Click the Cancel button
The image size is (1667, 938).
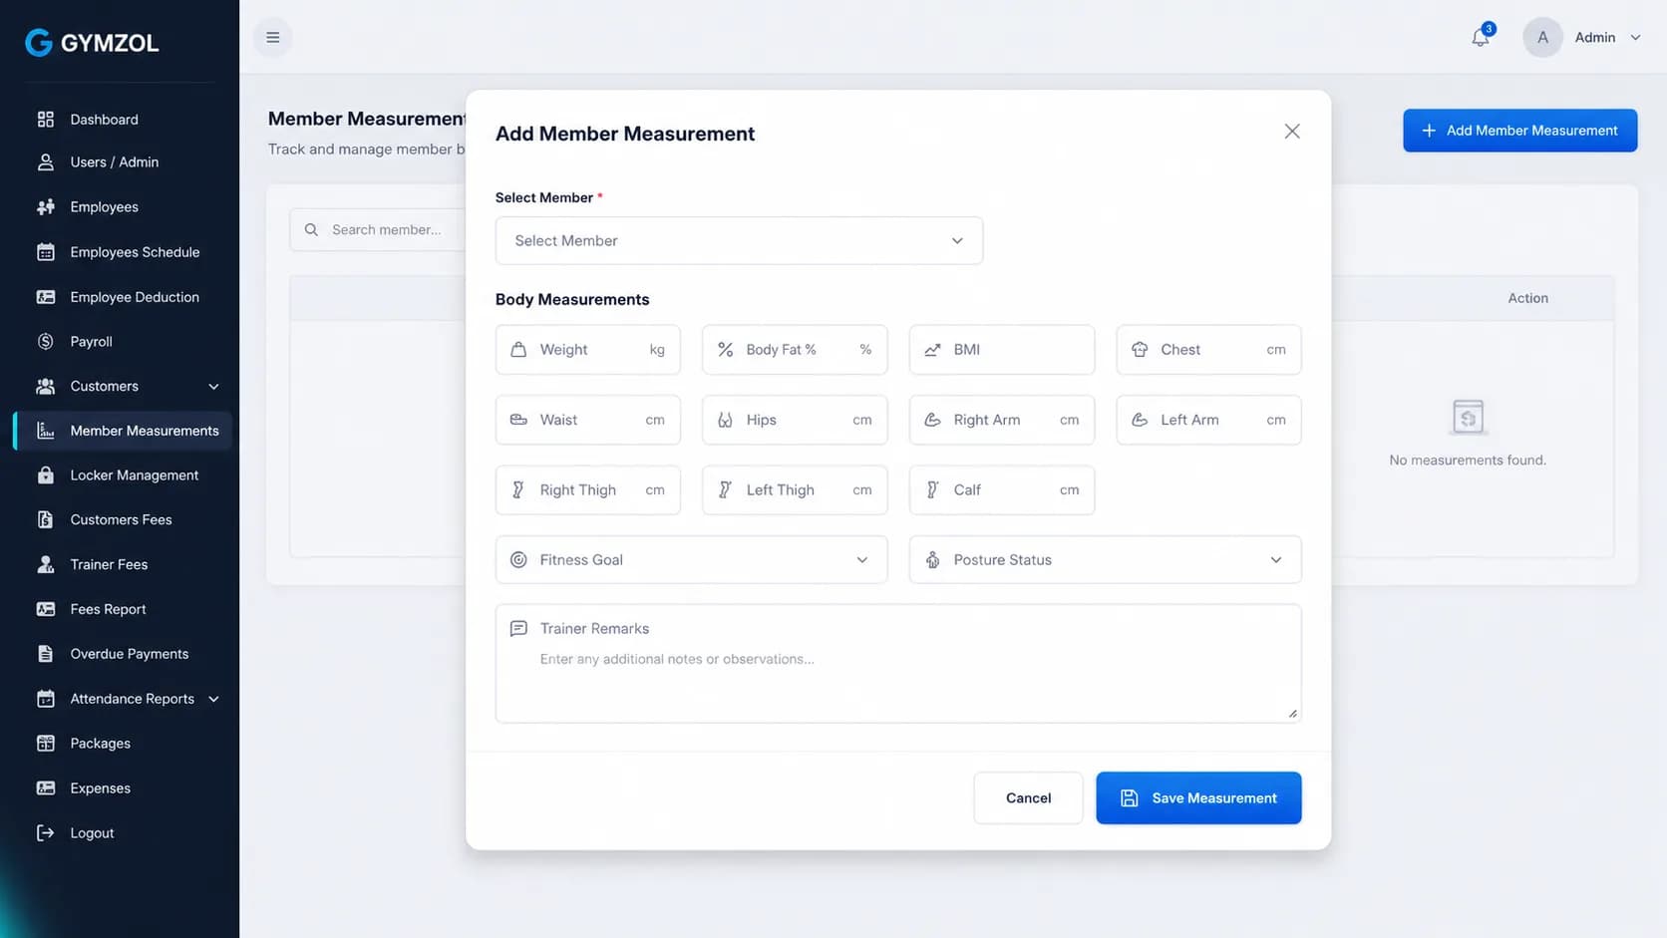click(1028, 798)
